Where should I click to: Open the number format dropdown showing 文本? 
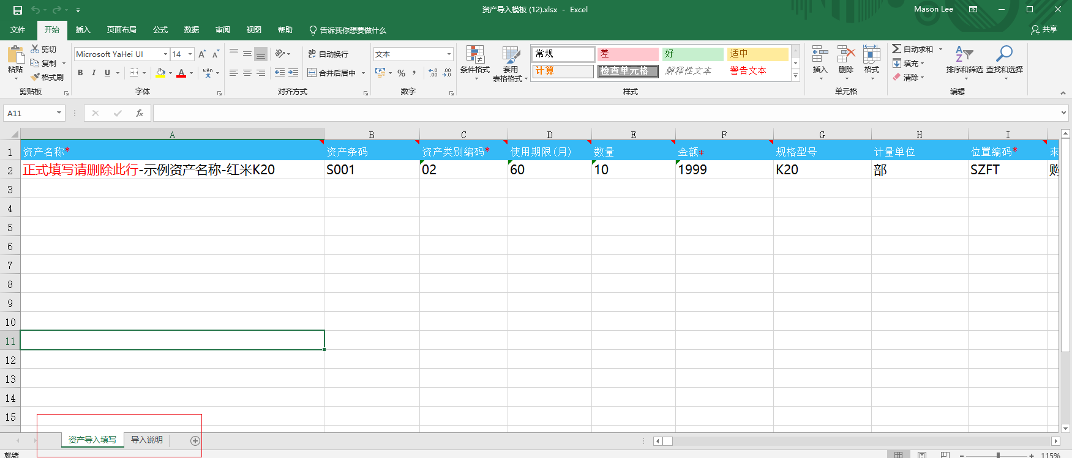tap(449, 54)
